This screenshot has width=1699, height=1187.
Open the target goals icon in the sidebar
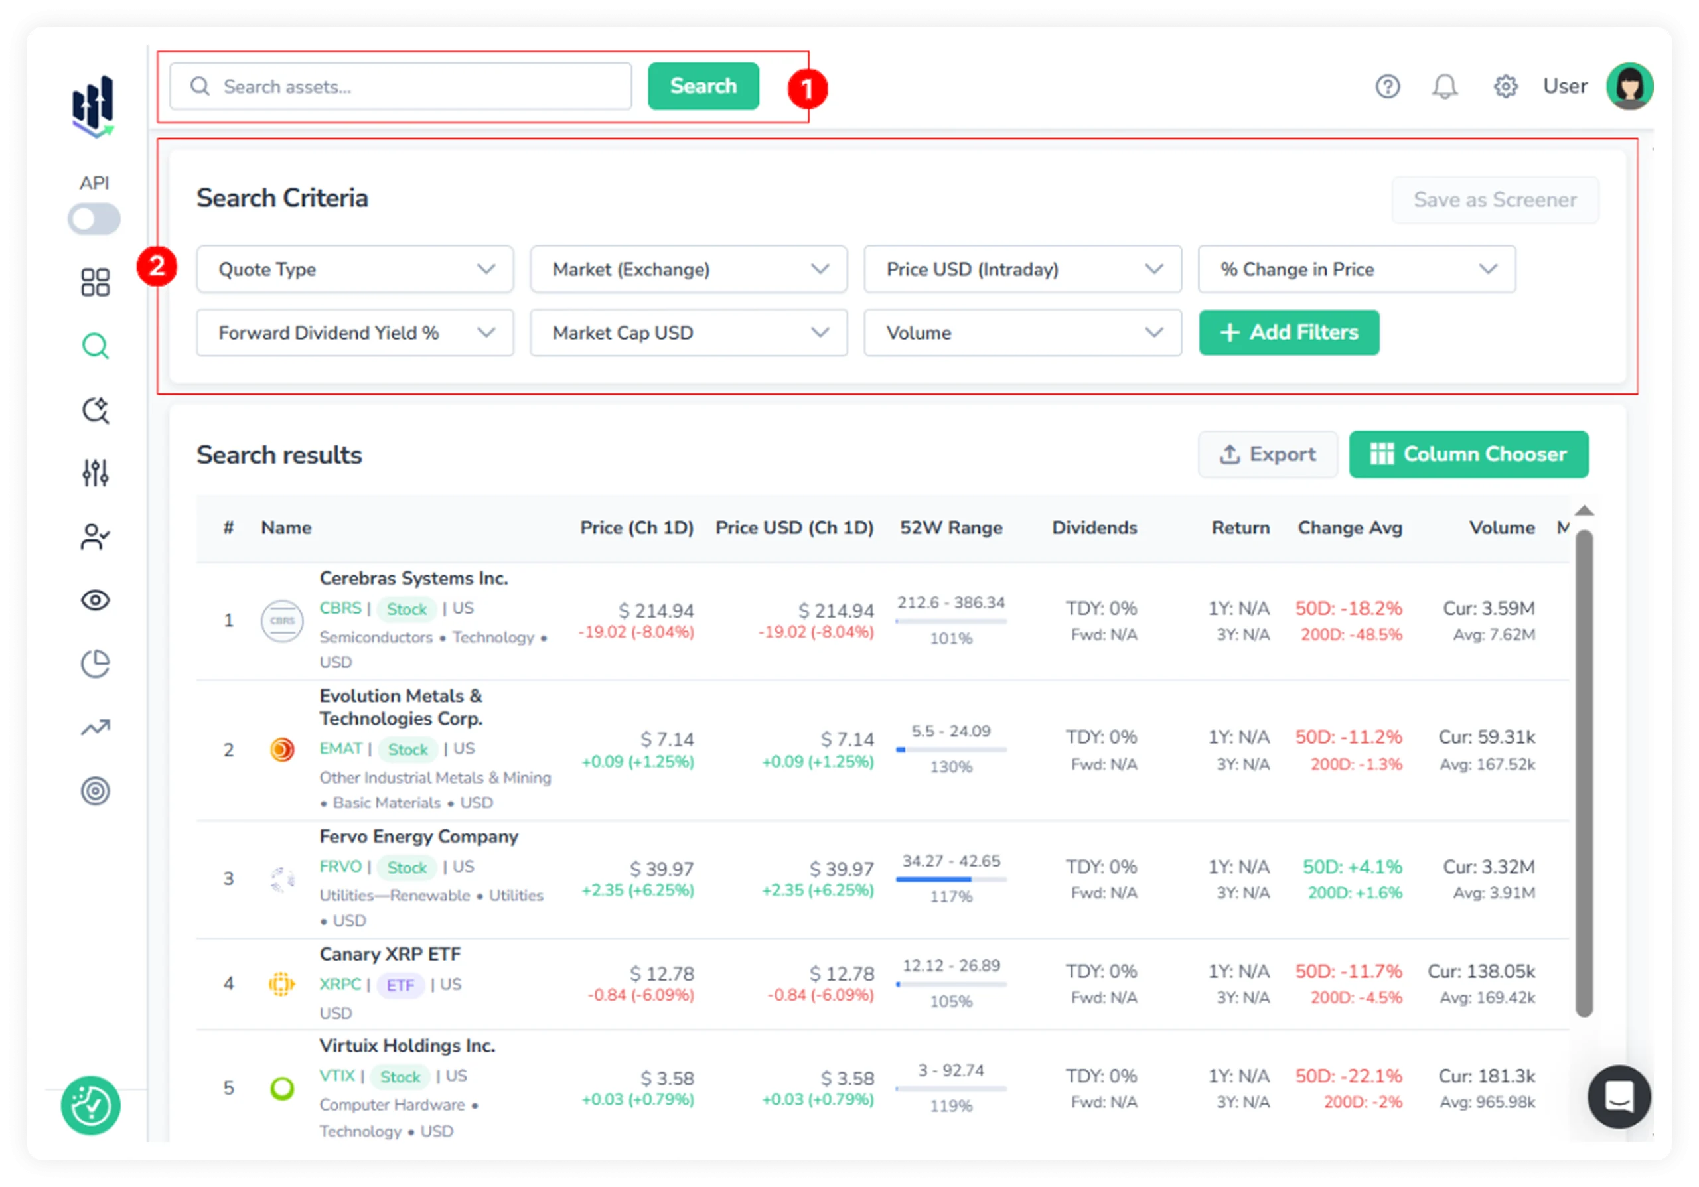(x=95, y=792)
